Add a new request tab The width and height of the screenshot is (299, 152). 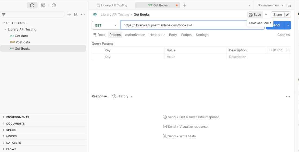pyautogui.click(x=184, y=5)
